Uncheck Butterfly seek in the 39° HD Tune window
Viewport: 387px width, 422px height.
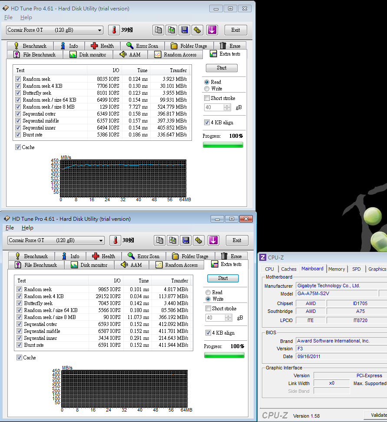[18, 93]
